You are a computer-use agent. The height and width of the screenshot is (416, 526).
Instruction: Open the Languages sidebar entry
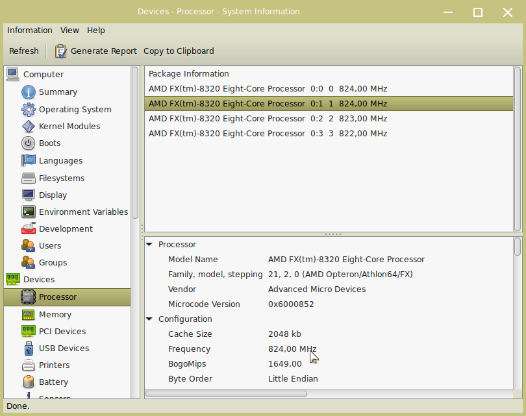[x=67, y=160]
